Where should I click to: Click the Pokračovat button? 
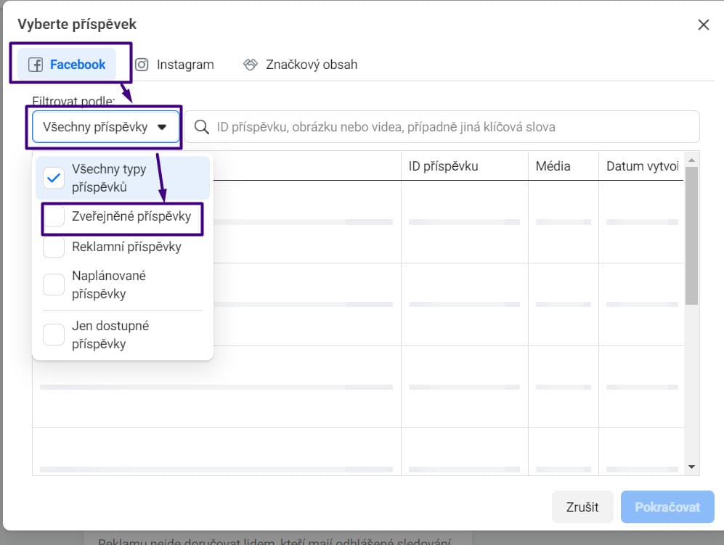coord(667,507)
